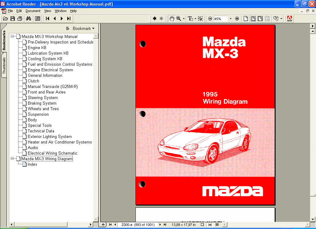The image size is (316, 229).
Task: Open the Edit menu
Action: (x=19, y=11)
